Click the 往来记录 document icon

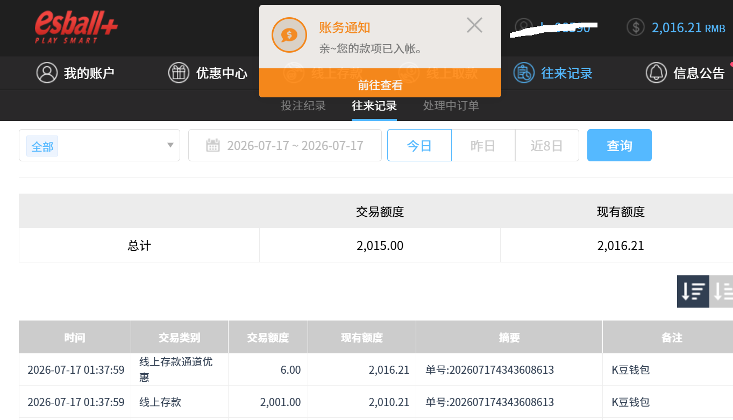[524, 73]
